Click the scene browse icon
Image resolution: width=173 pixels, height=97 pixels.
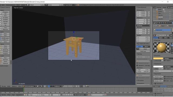(x=47, y=5)
